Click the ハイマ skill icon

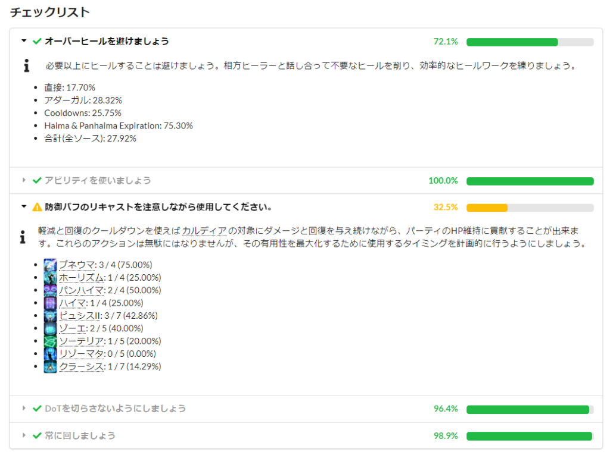pos(50,303)
